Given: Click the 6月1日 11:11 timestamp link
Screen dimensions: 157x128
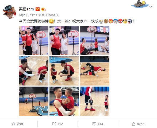Looking at the screenshot, I should 28,15.
